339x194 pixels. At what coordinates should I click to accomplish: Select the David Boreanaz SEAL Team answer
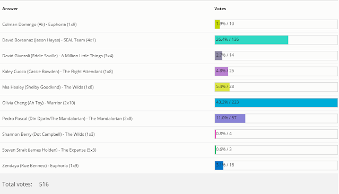(49, 40)
